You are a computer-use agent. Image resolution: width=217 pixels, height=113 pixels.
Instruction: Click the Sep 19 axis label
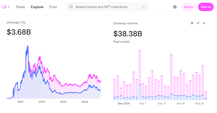pos(180,103)
